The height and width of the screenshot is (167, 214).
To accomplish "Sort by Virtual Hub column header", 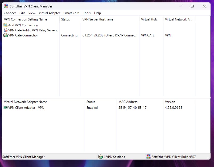I will [151, 19].
